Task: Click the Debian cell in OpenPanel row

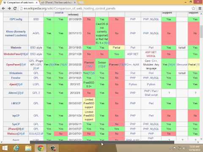Action: point(102,65)
